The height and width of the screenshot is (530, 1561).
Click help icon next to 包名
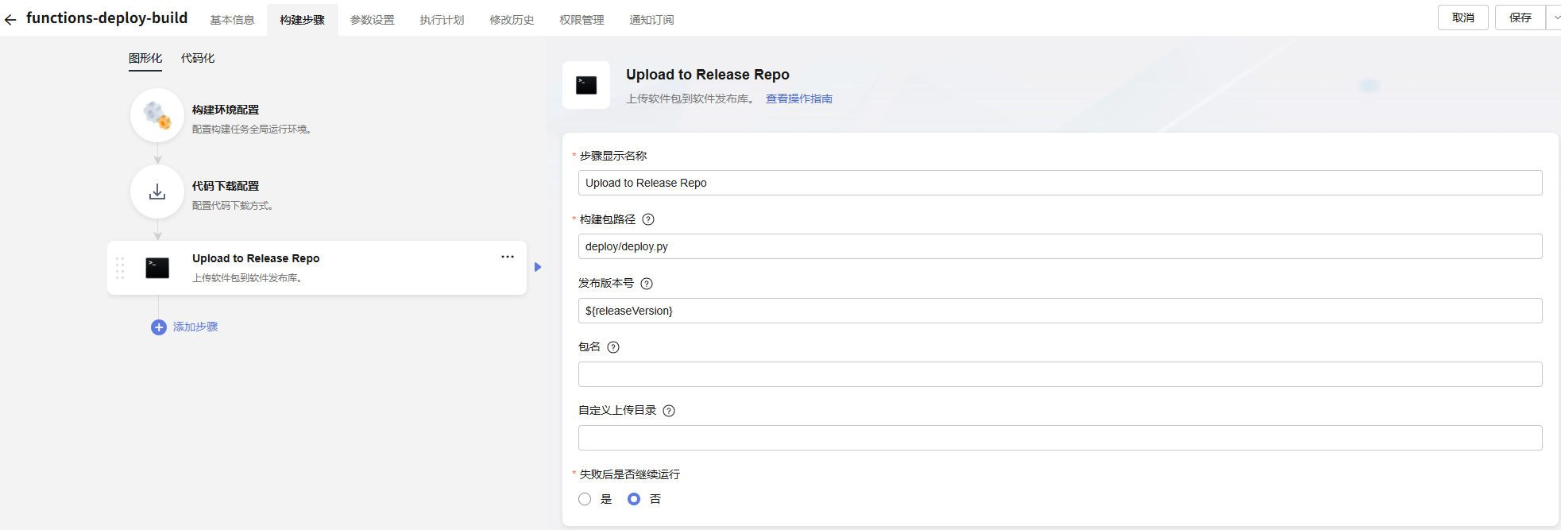pos(613,347)
